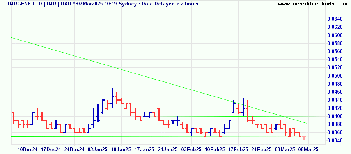The height and width of the screenshot is (154, 351).
Task: Select the 0.0400 price axis label
Action: tap(335, 117)
